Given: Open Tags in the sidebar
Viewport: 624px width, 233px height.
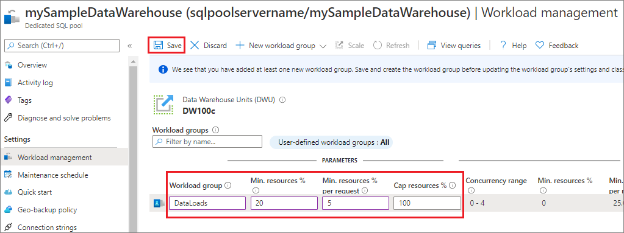Looking at the screenshot, I should (24, 100).
